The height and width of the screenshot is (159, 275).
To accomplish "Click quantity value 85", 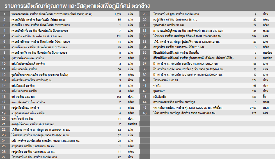I will tap(119, 20).
